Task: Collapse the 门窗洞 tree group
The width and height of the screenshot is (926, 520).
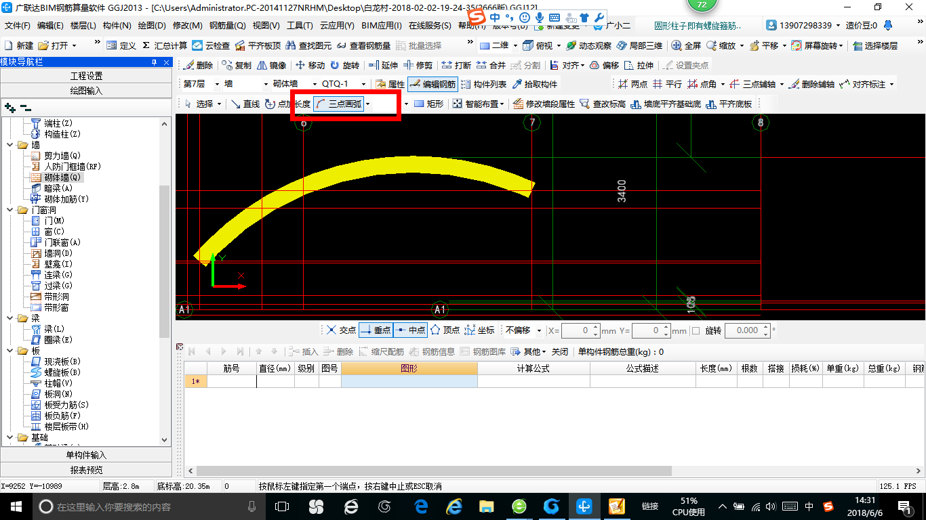Action: [9, 210]
